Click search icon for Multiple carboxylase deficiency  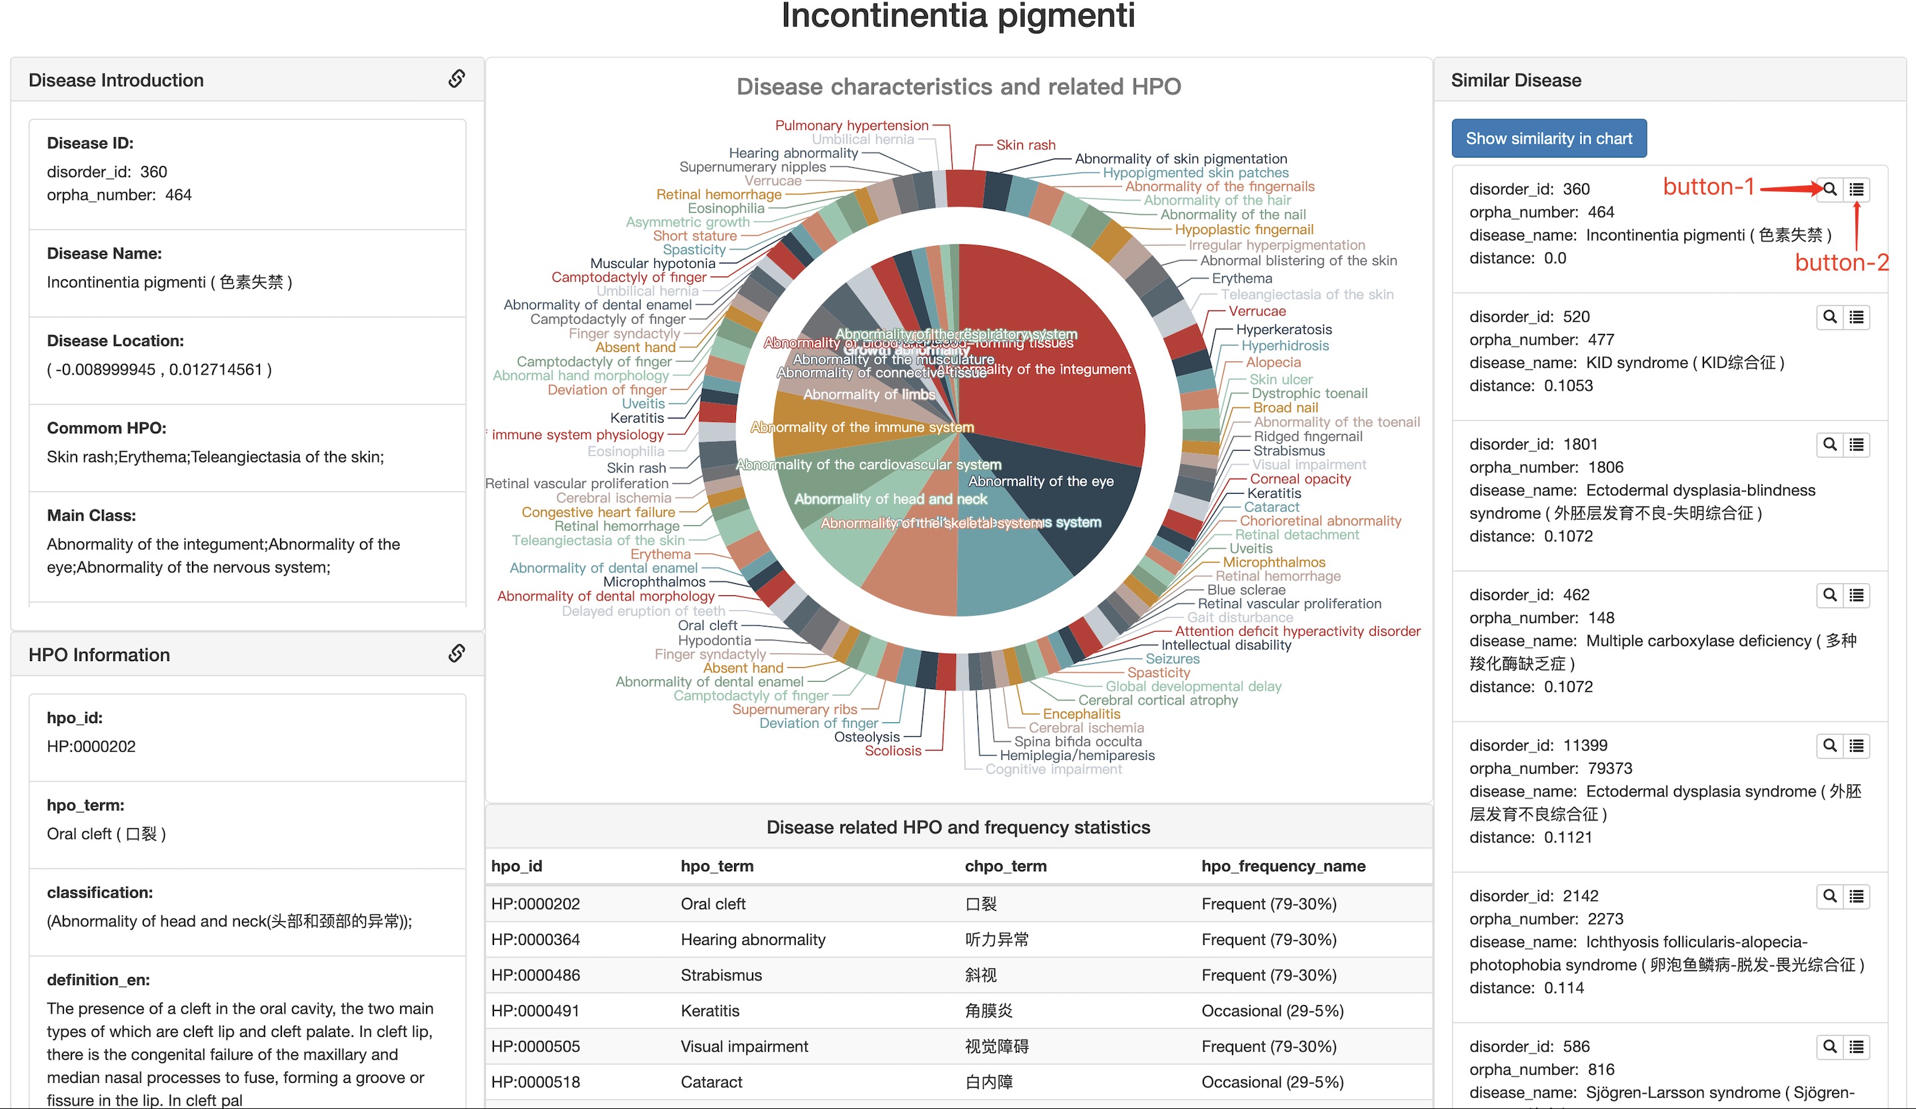[1830, 595]
